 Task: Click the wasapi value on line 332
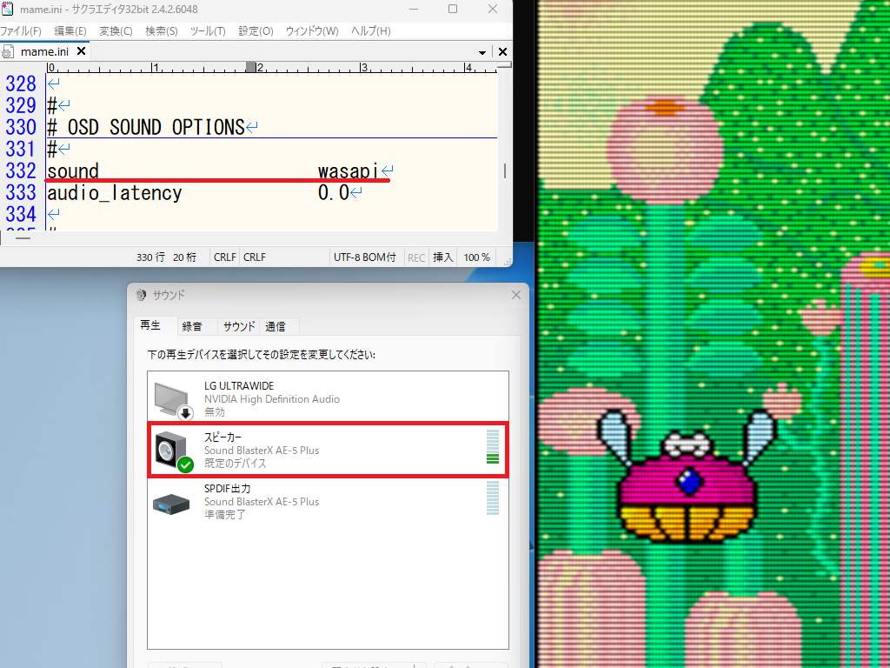348,171
